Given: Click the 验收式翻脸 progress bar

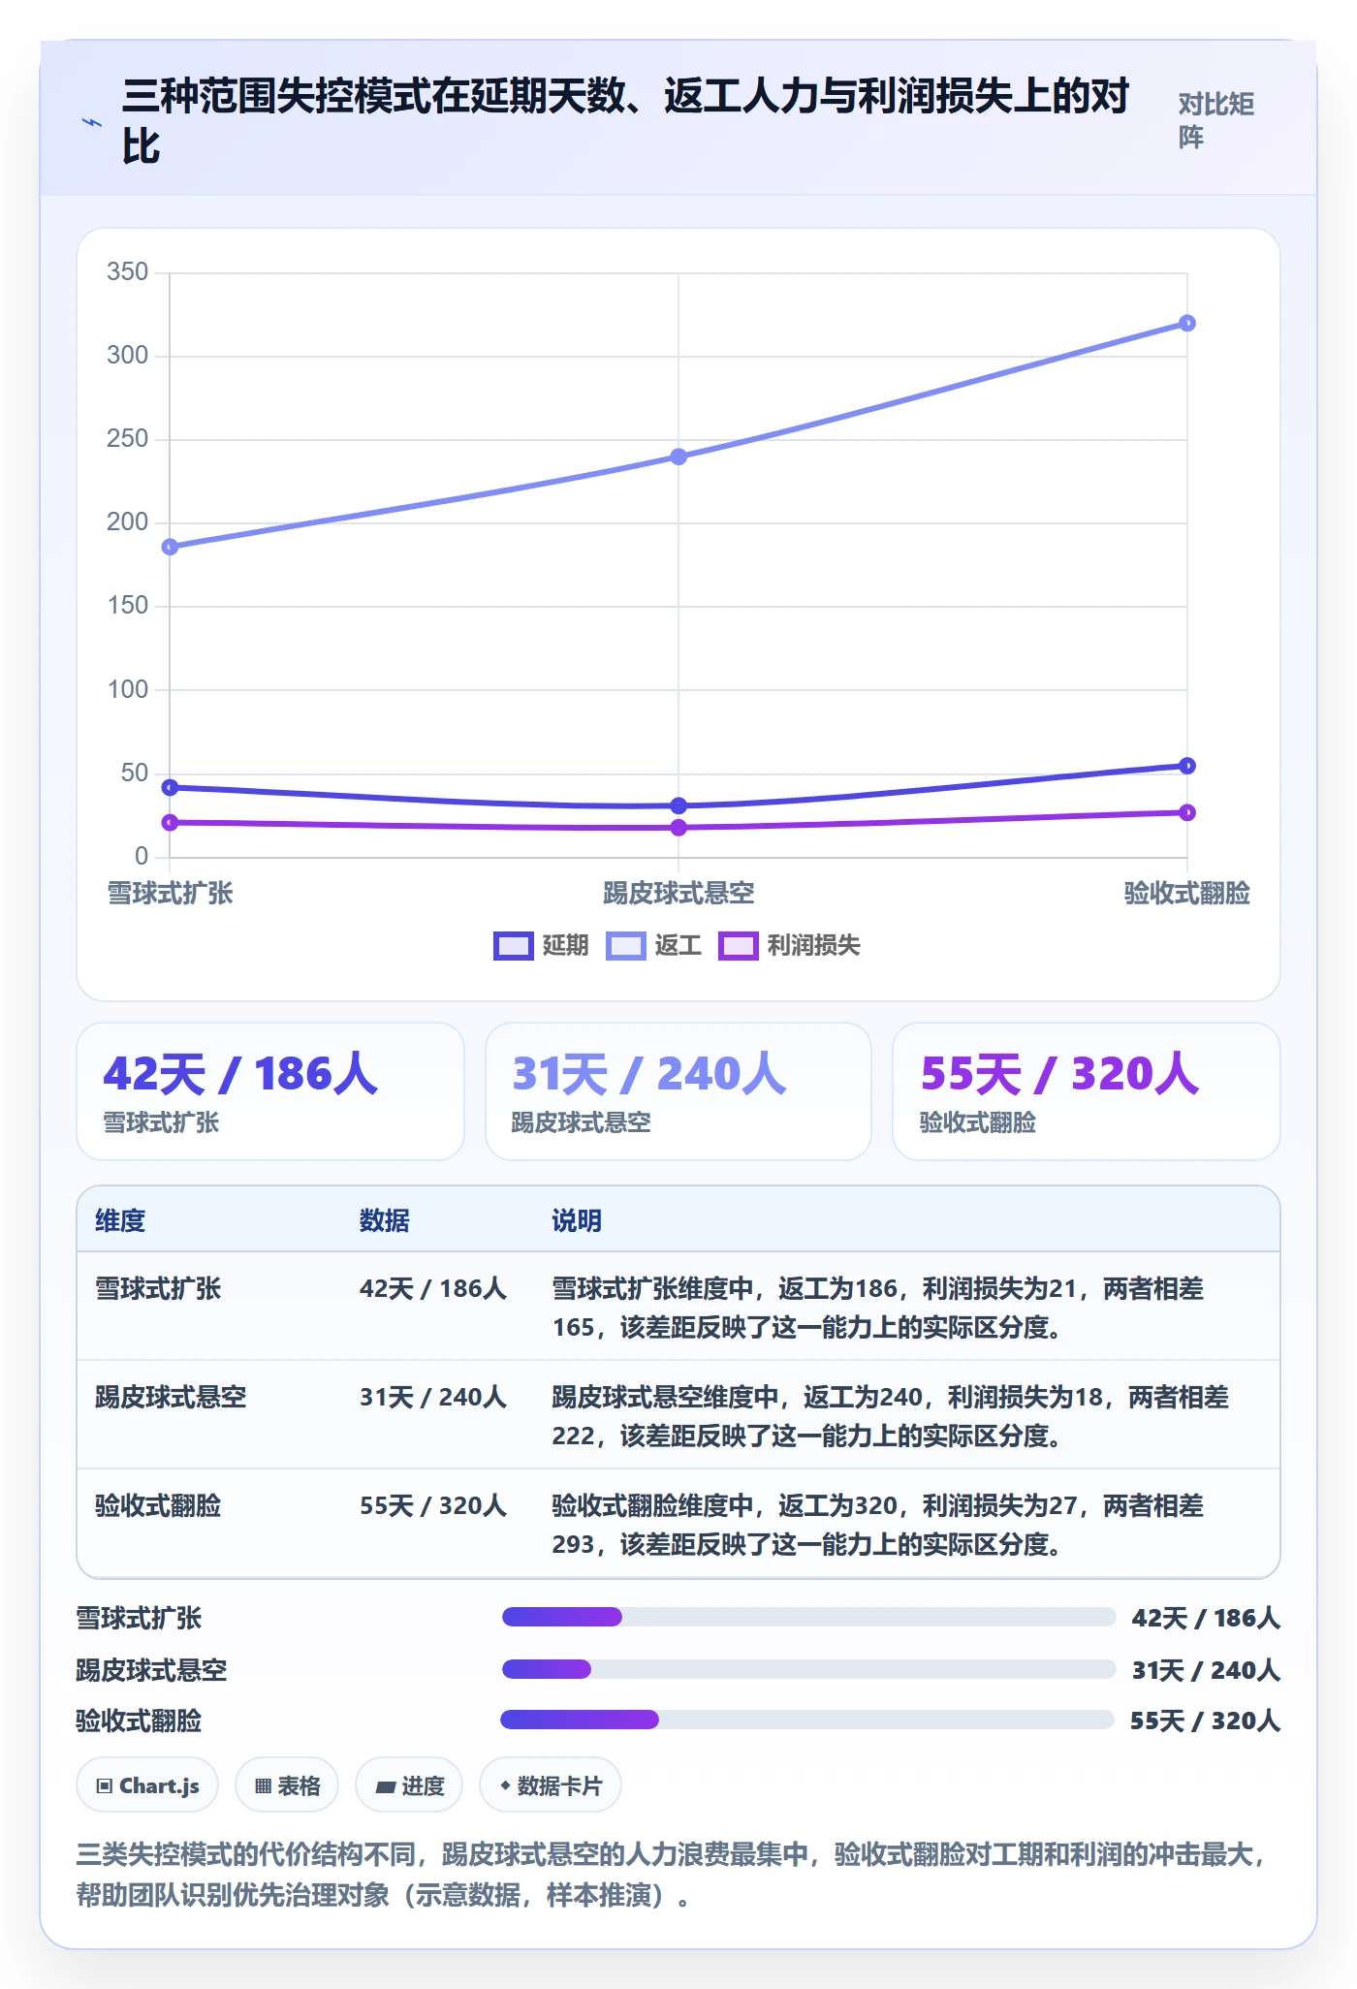Looking at the screenshot, I should click(807, 1720).
